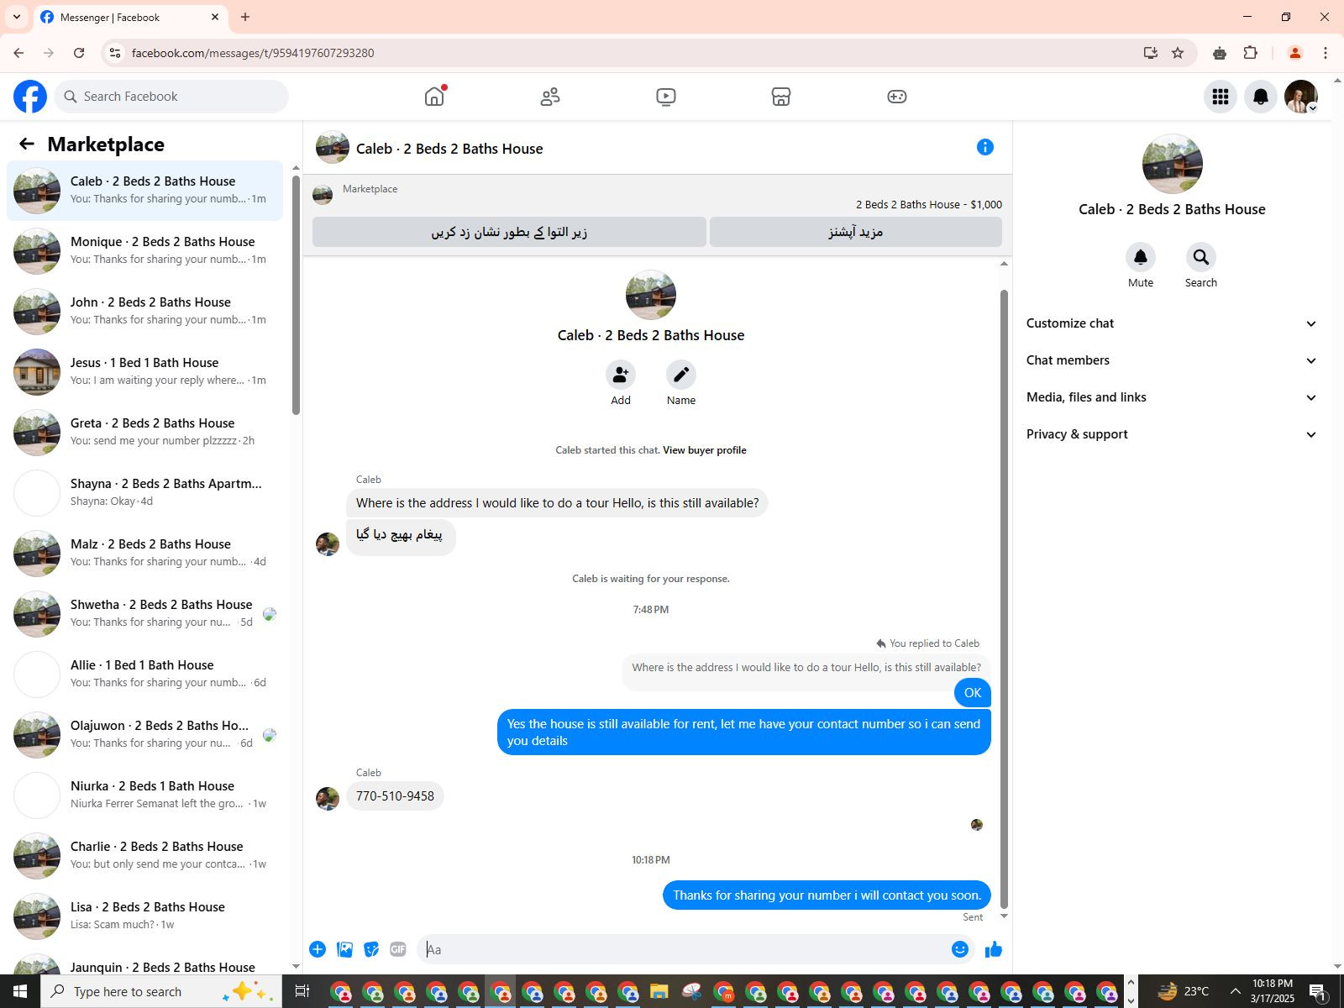Choose a GIF in the composer
The height and width of the screenshot is (1008, 1344).
click(x=398, y=949)
